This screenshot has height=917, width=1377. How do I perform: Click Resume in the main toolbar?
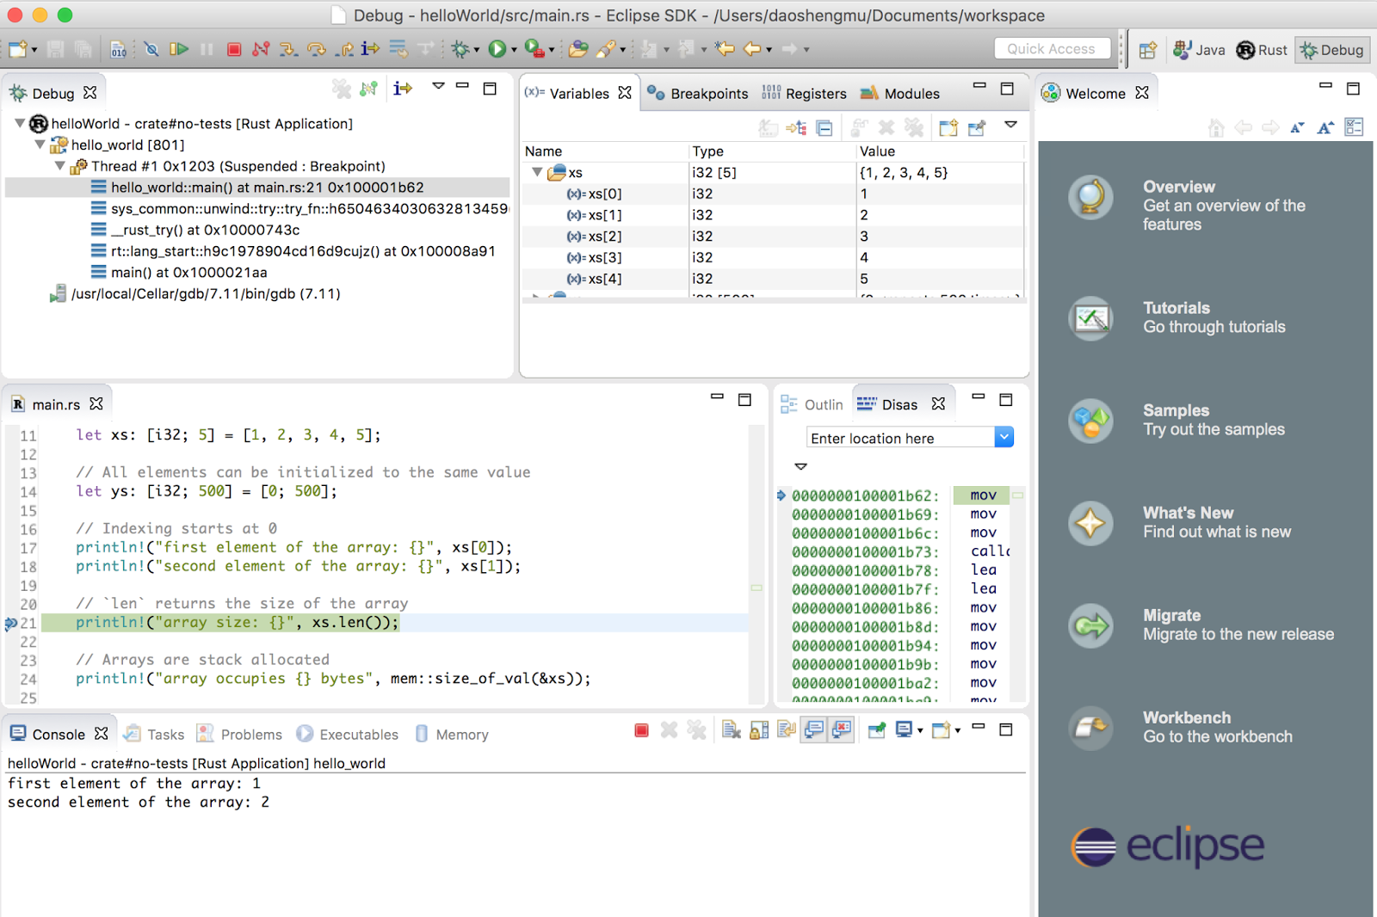[x=179, y=49]
